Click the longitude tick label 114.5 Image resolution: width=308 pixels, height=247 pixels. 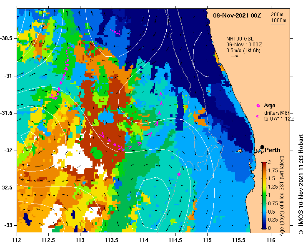[175, 240]
